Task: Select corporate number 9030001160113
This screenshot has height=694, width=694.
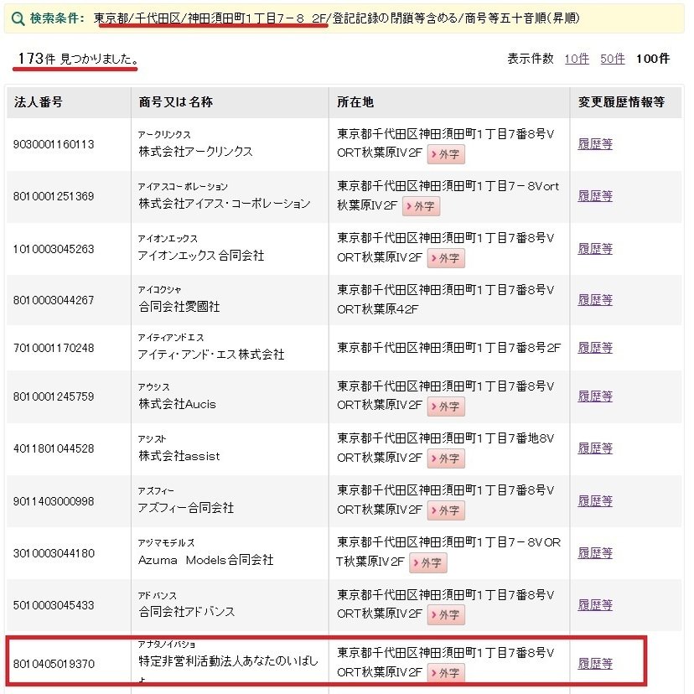Action: click(54, 144)
